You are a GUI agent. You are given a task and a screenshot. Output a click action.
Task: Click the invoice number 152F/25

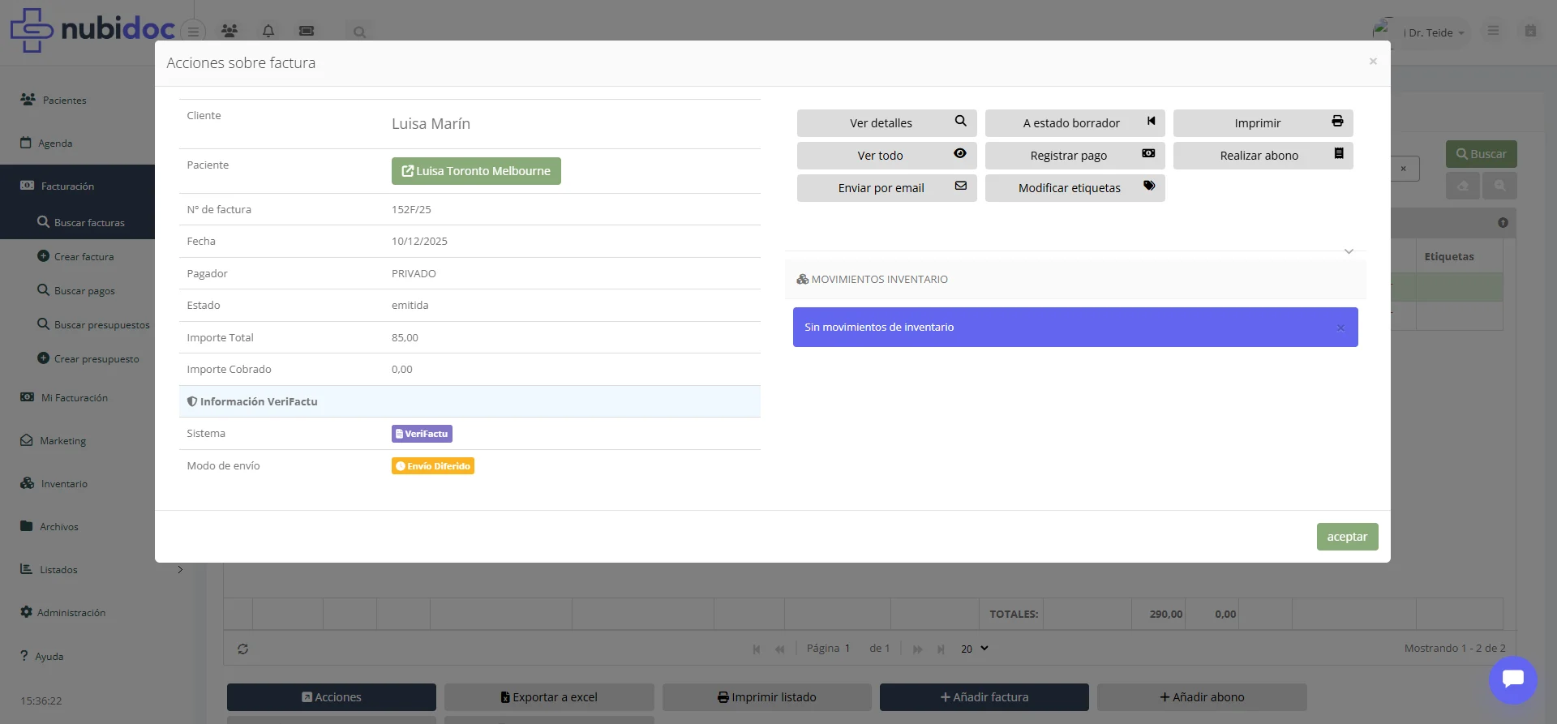tap(411, 209)
